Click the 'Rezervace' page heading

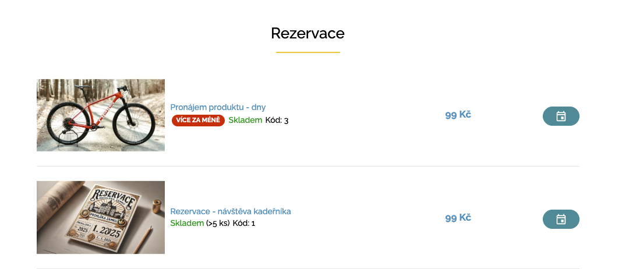308,33
